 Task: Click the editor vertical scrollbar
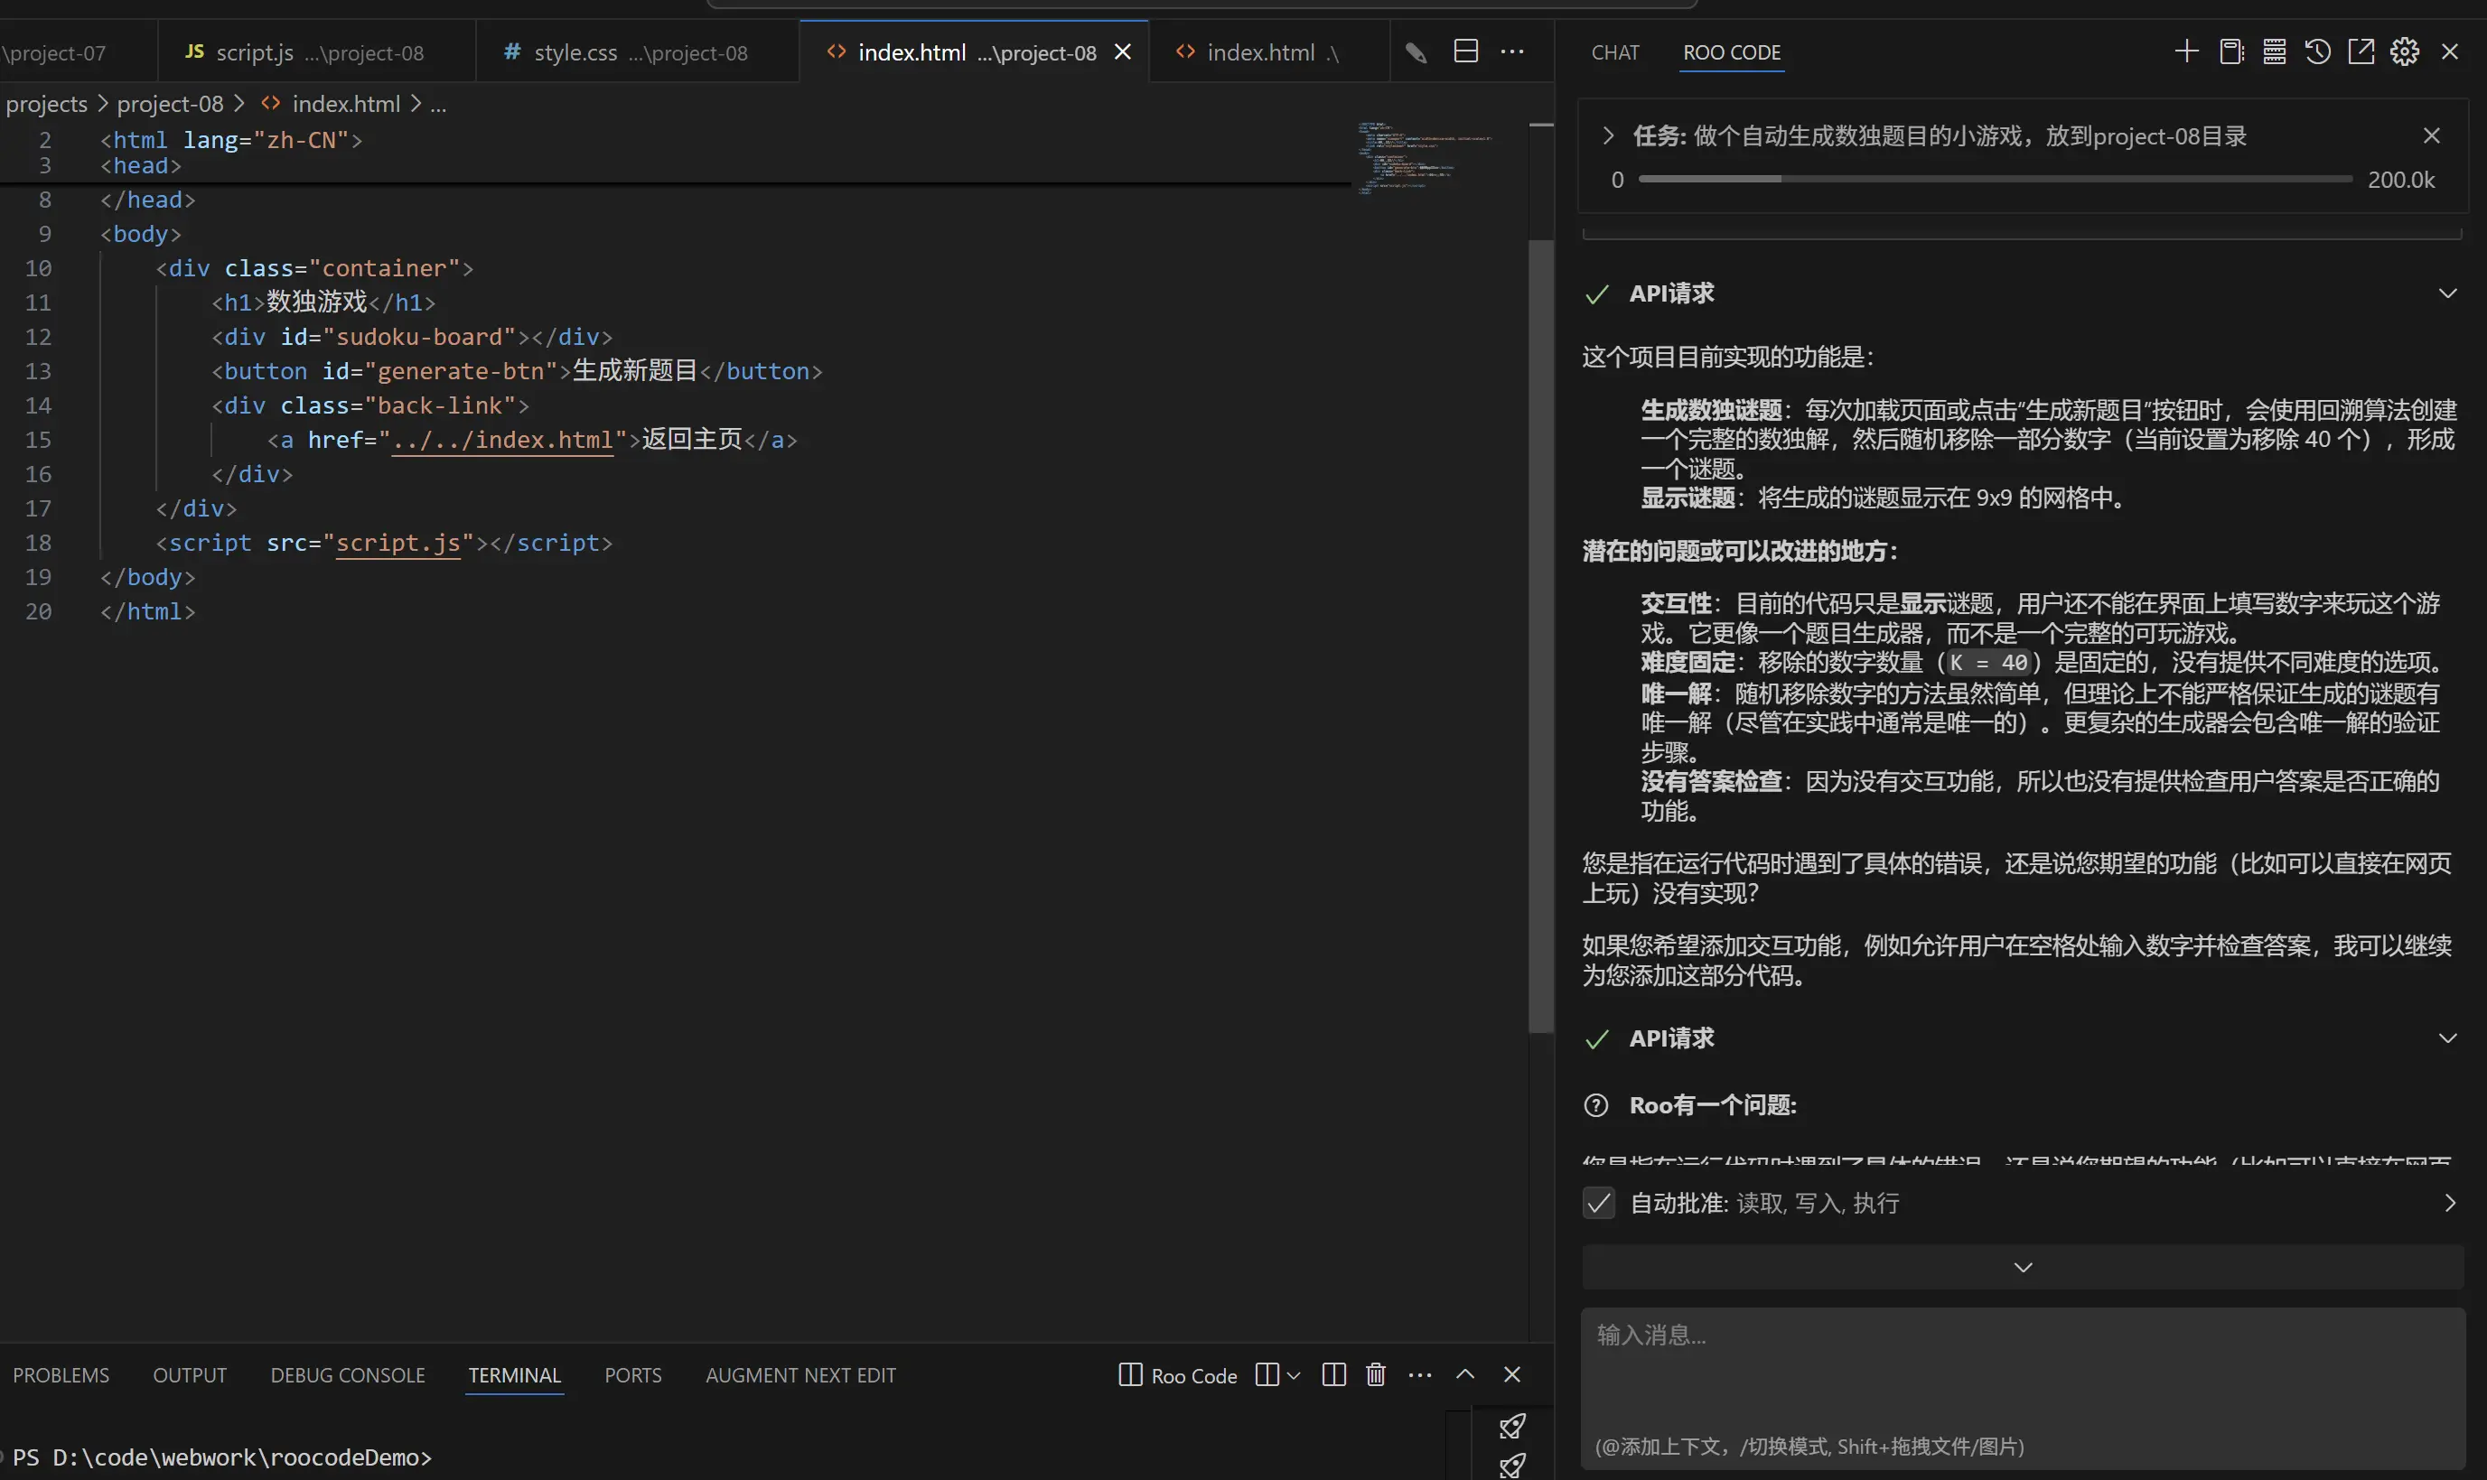[x=1541, y=637]
